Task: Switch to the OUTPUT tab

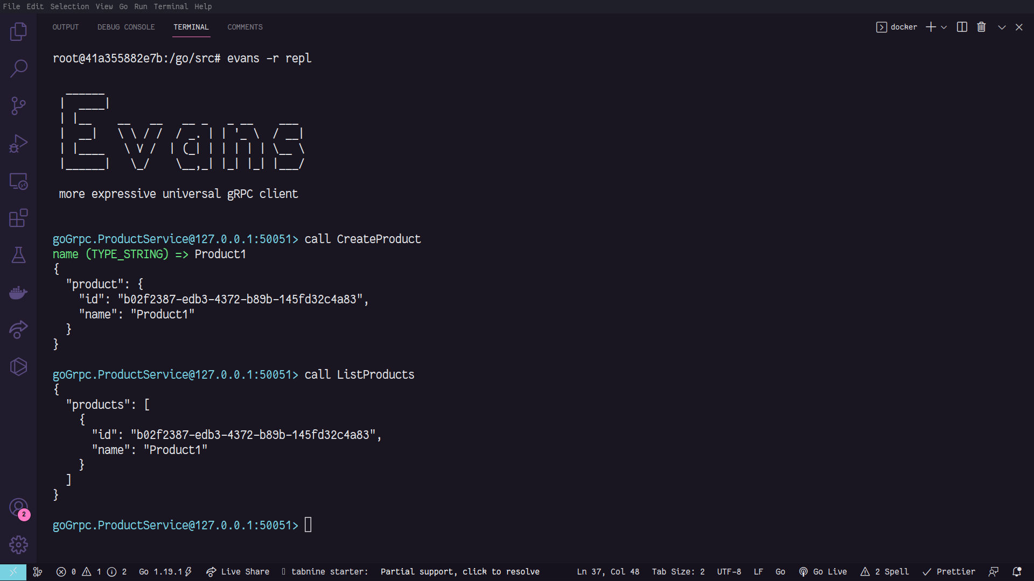Action: click(x=66, y=27)
